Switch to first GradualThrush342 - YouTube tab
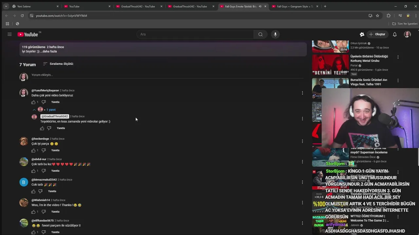The width and height of the screenshot is (419, 235). pyautogui.click(x=139, y=6)
